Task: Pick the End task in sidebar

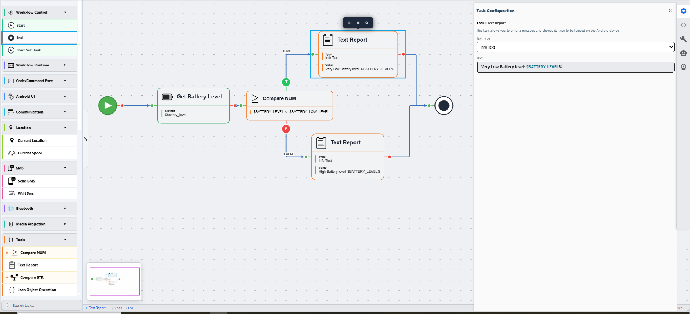Action: tap(40, 38)
